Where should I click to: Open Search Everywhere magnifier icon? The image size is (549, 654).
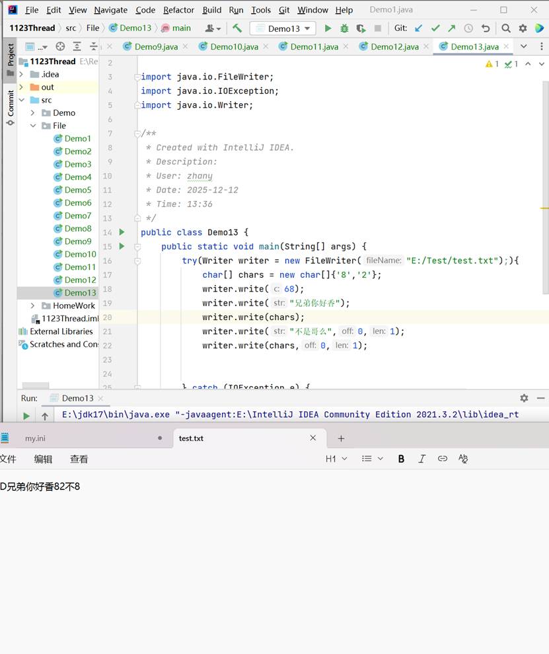coord(505,28)
